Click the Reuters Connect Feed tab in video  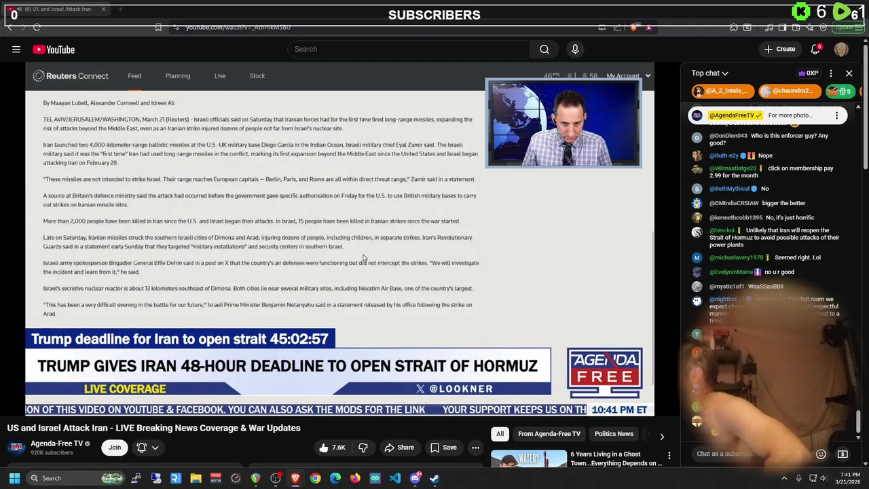pos(134,76)
